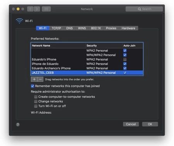Click the Auto-Join column header
The image size is (174, 146).
click(133, 46)
